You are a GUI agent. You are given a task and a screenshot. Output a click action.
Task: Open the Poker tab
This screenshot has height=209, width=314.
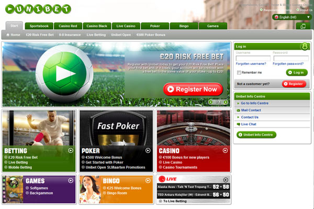point(155,26)
